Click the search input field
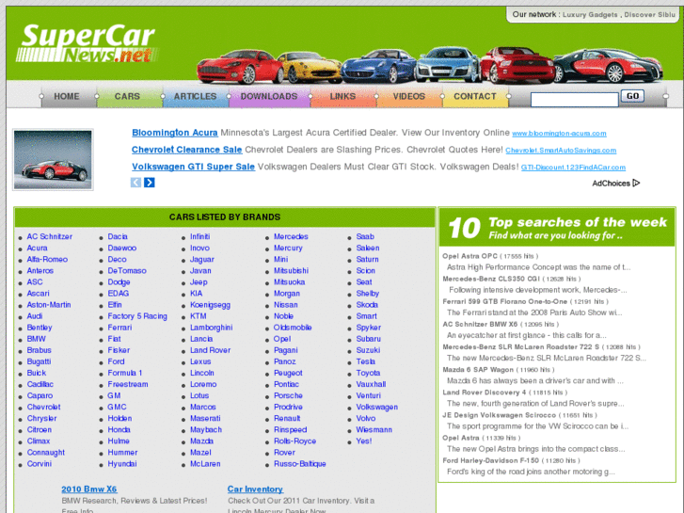Screen dimensions: 684x513 (x=575, y=100)
